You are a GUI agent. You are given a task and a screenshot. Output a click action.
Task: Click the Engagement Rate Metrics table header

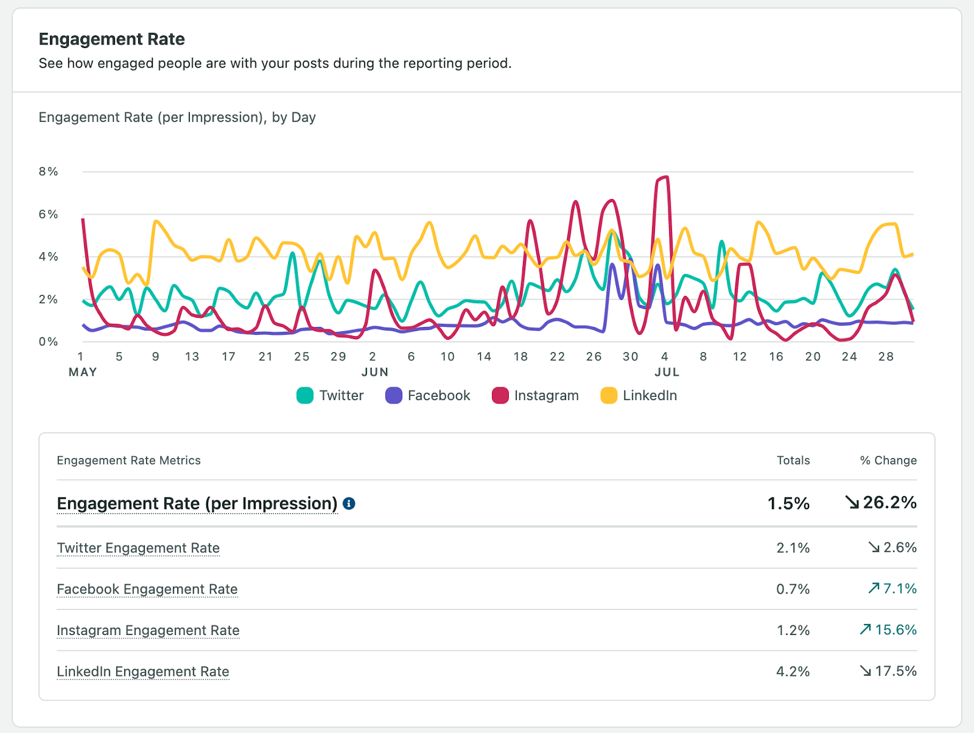128,460
